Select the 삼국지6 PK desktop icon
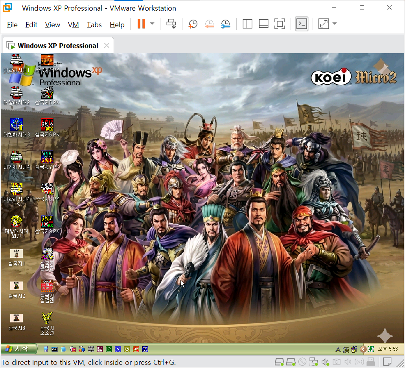 [47, 128]
